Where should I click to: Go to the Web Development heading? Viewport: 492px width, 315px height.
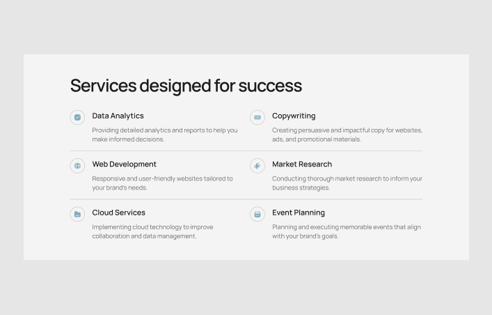124,164
